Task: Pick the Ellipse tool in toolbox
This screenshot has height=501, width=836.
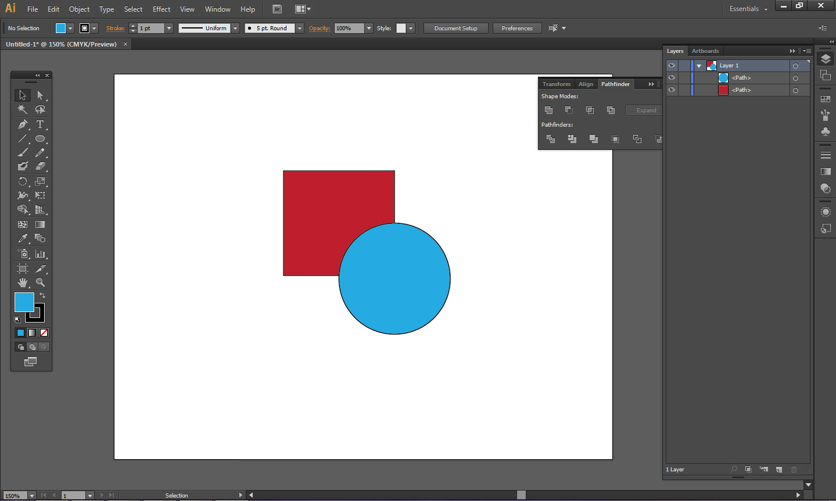Action: (40, 139)
